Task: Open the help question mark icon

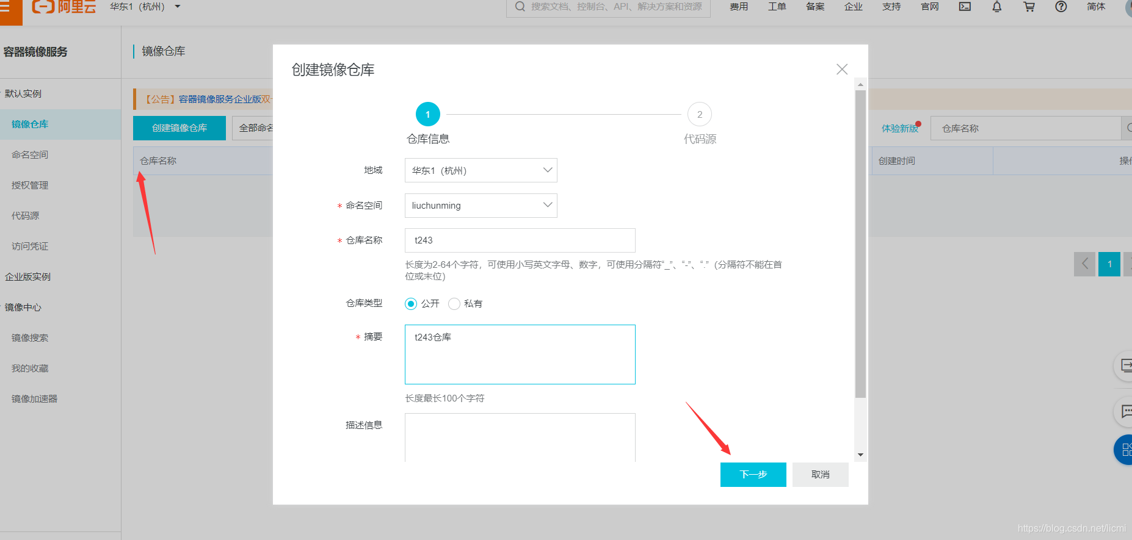Action: click(1061, 7)
